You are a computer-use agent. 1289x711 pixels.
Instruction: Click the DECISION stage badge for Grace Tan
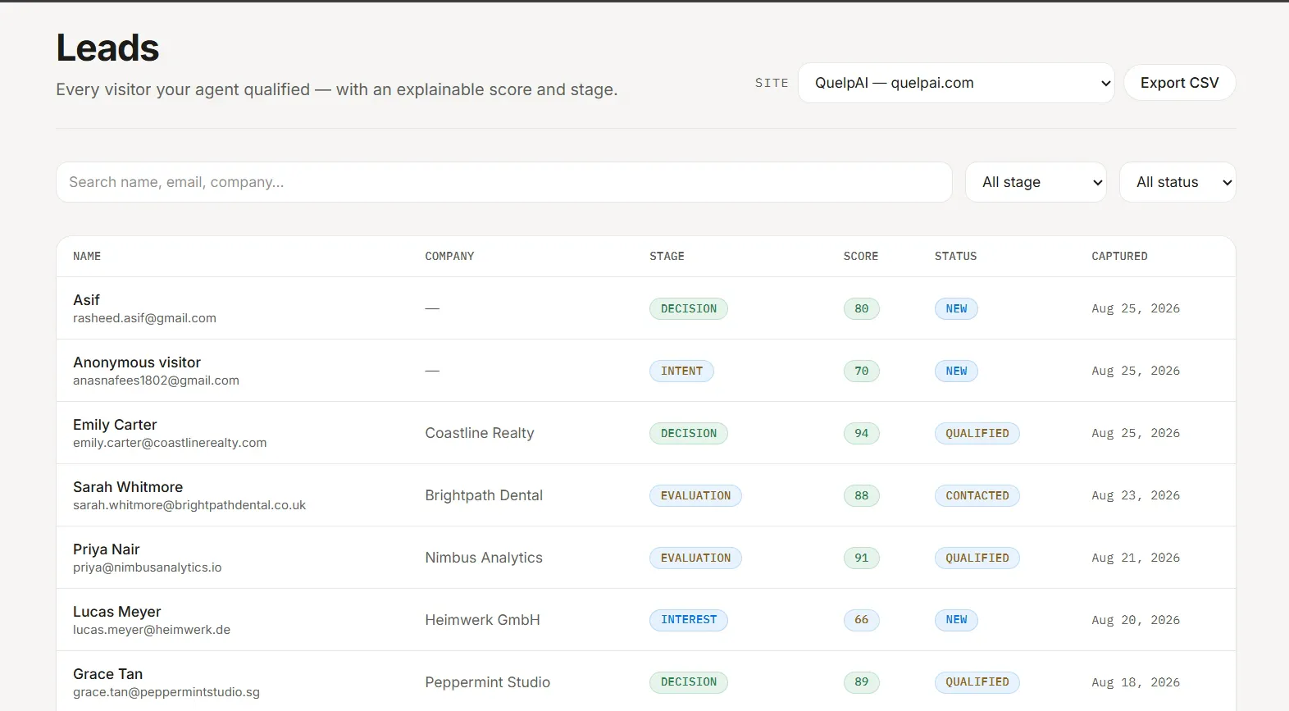689,682
